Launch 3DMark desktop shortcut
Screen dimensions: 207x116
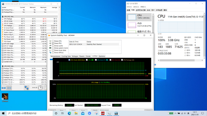[5, 98]
